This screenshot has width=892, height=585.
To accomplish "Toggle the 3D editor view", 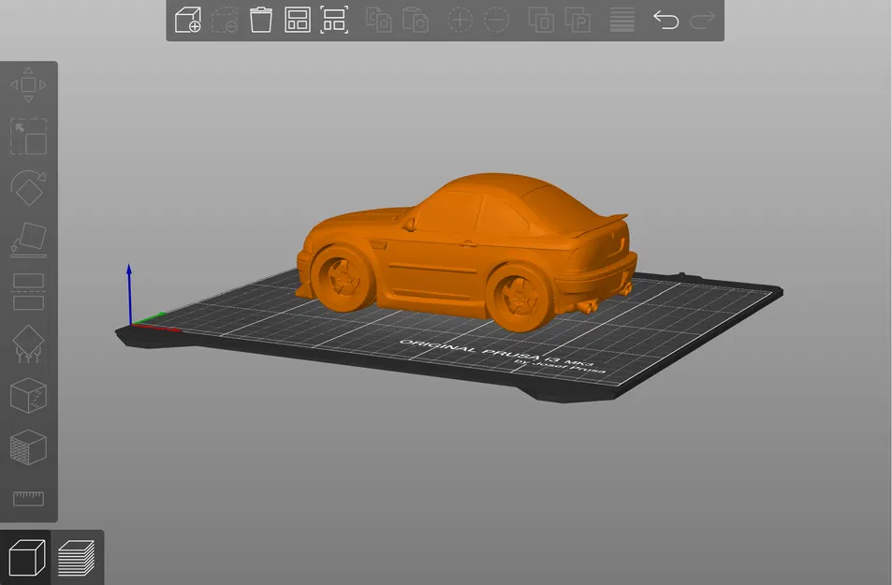I will point(26,556).
